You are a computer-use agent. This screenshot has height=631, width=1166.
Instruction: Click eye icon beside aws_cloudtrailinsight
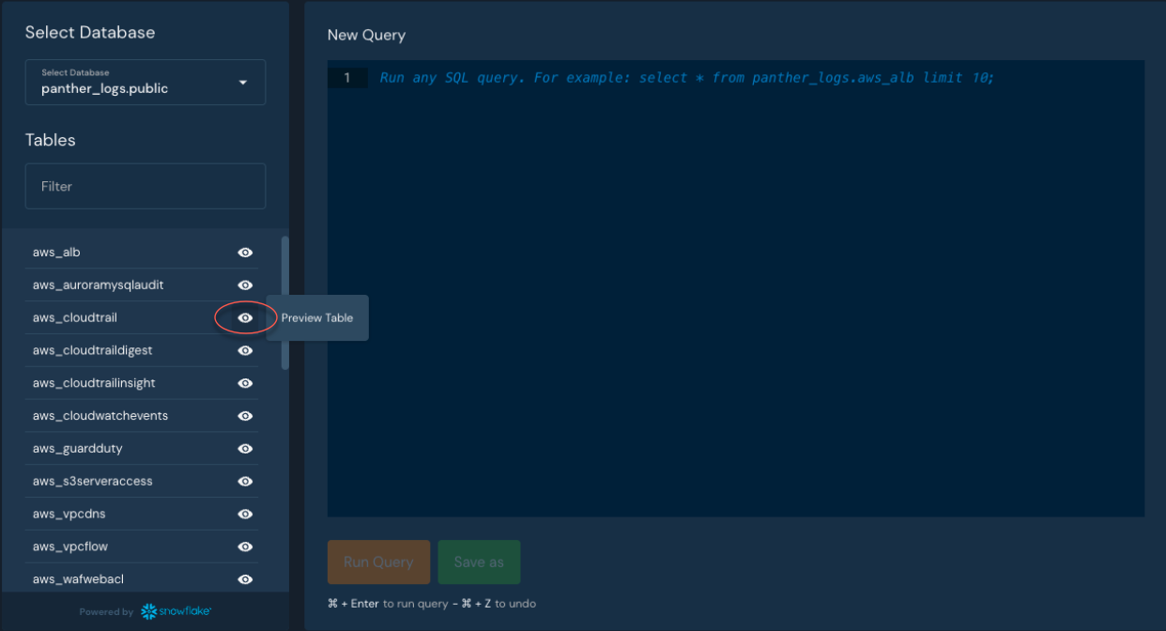click(x=245, y=383)
